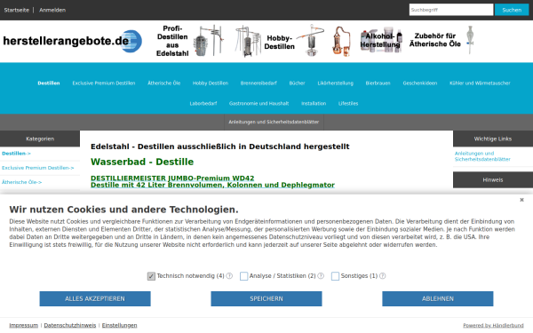Screen dimensions: 533x333
Task: Open the Brennereibedarf menu item
Action: [259, 83]
